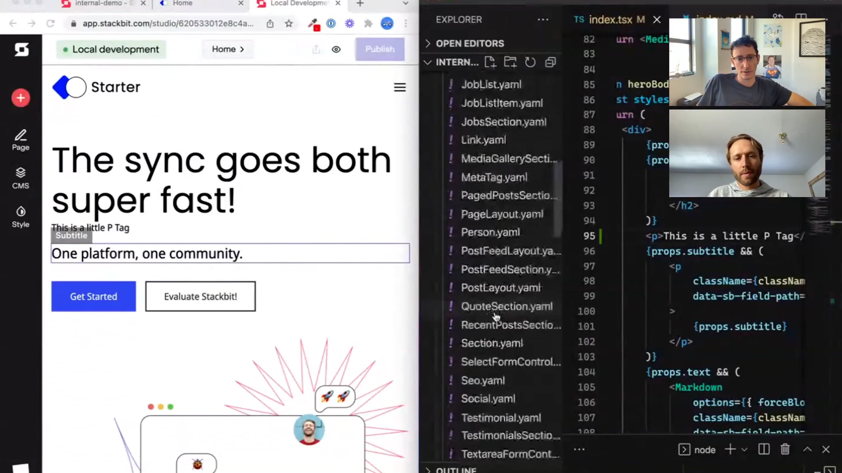Collapse all folders in Explorer
842x473 pixels.
550,62
